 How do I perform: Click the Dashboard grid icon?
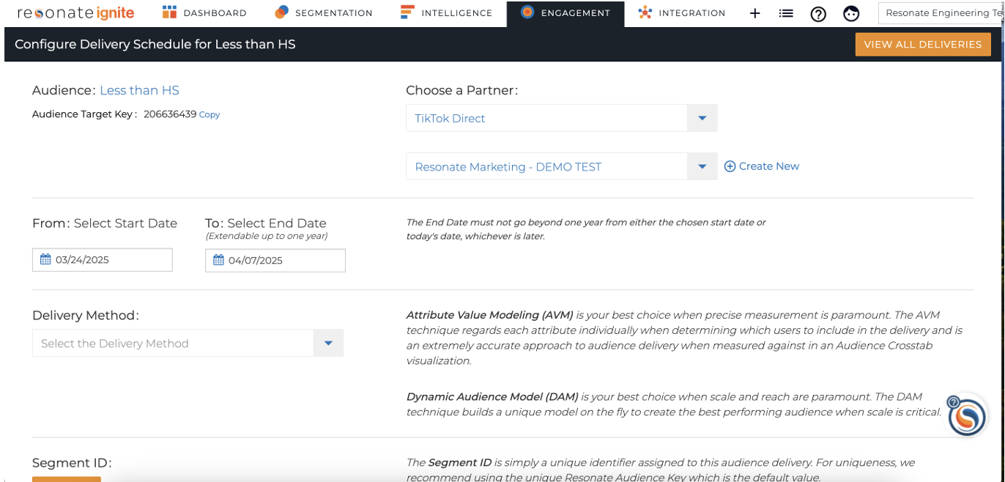tap(170, 12)
